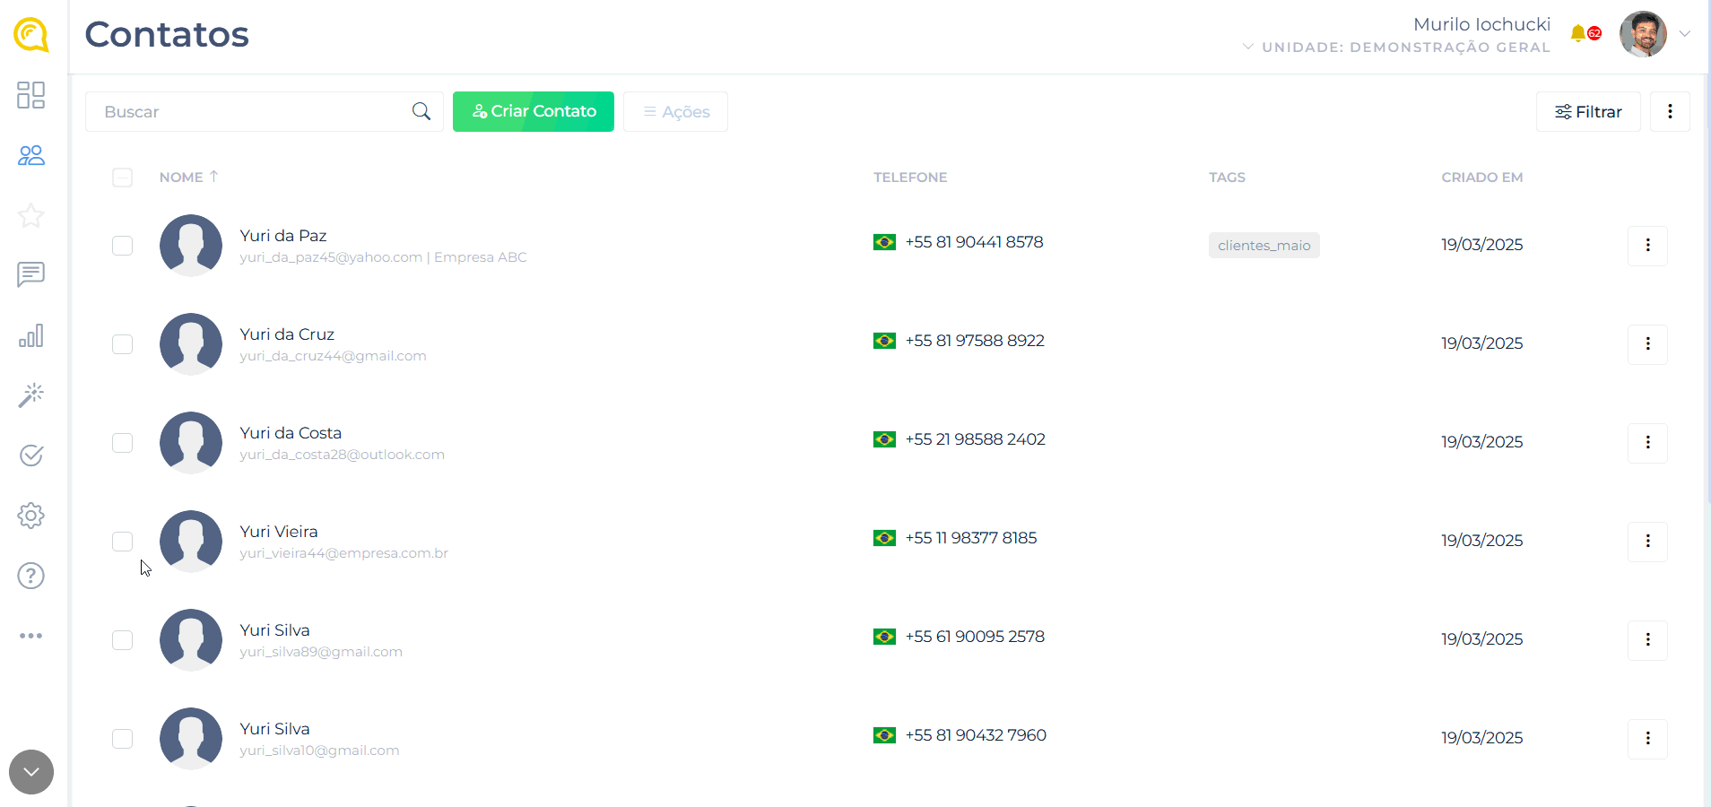Select checkbox for Yuri da Paz
The image size is (1711, 807).
tap(122, 246)
